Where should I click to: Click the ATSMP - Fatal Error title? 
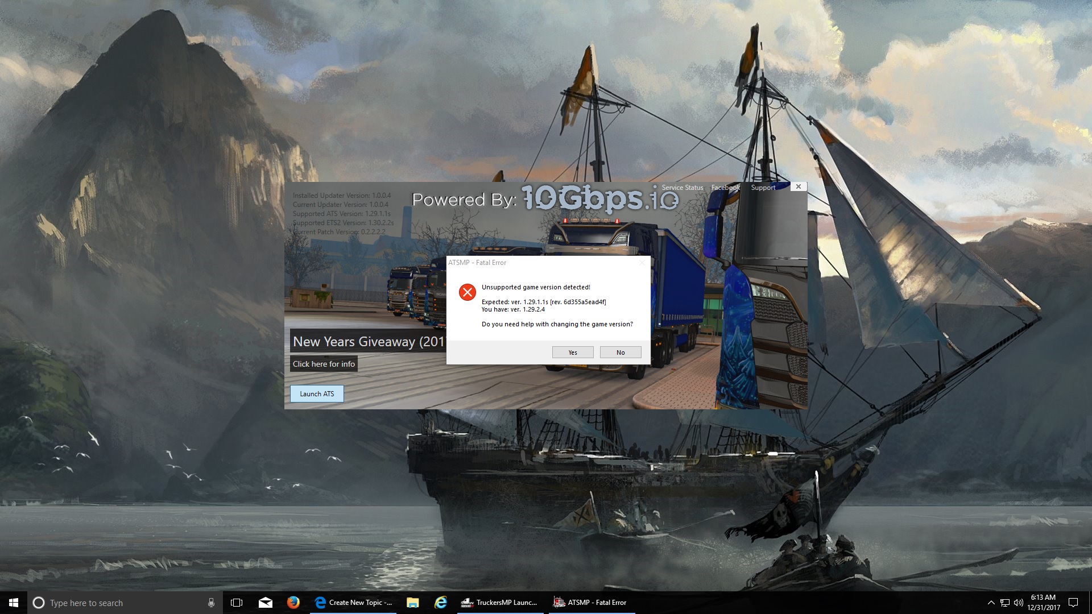[477, 263]
